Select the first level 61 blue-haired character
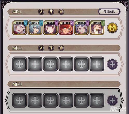Screen dimensions: 129x114 click(x=35, y=28)
